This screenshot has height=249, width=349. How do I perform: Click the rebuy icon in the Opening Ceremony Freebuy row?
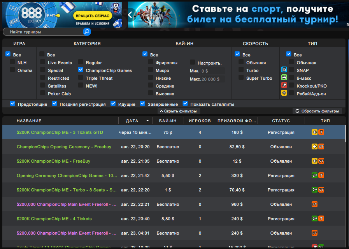click(x=314, y=147)
